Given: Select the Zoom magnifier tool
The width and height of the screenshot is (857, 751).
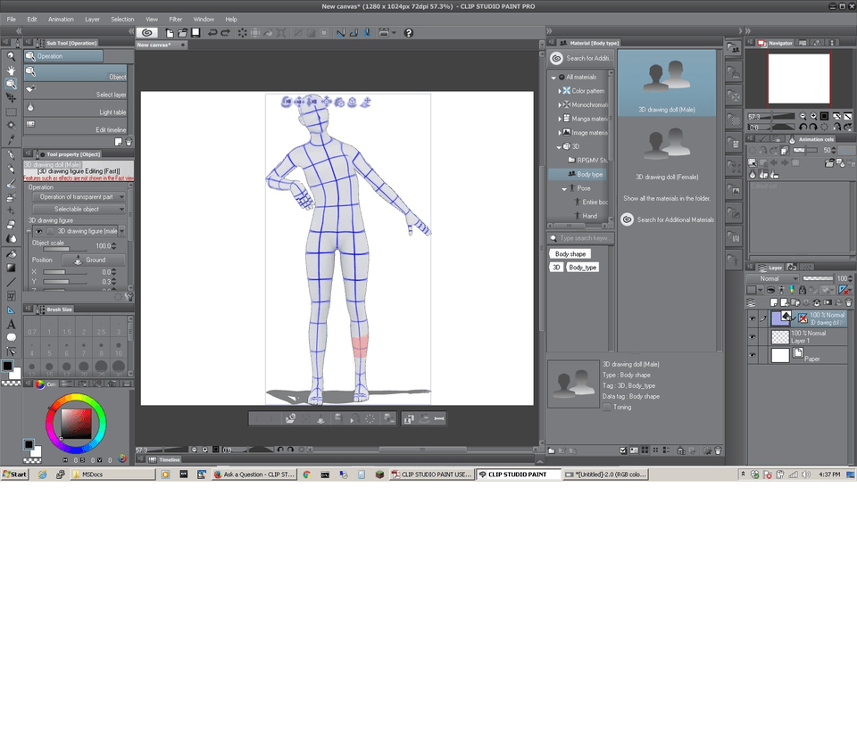Looking at the screenshot, I should pyautogui.click(x=11, y=55).
